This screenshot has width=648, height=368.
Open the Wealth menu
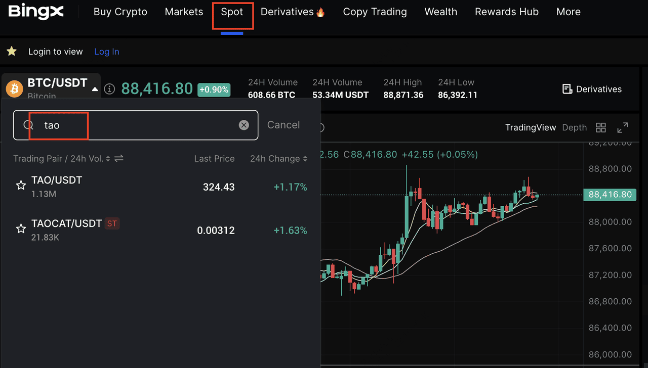441,12
